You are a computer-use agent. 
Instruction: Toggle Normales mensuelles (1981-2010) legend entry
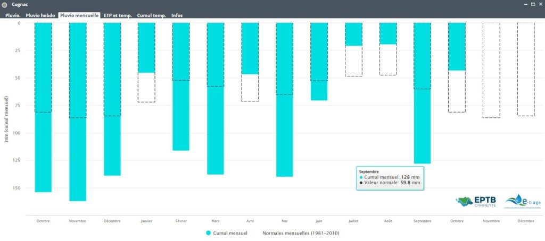coord(301,233)
